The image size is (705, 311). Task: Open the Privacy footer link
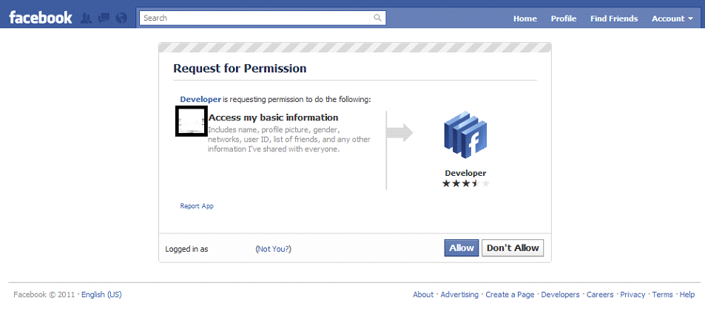[x=633, y=295]
